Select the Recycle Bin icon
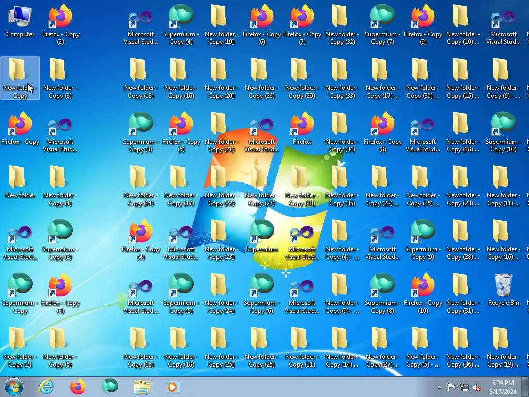This screenshot has width=529, height=397. [503, 289]
